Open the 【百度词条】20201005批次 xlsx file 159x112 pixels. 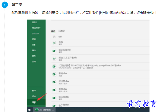100,67
